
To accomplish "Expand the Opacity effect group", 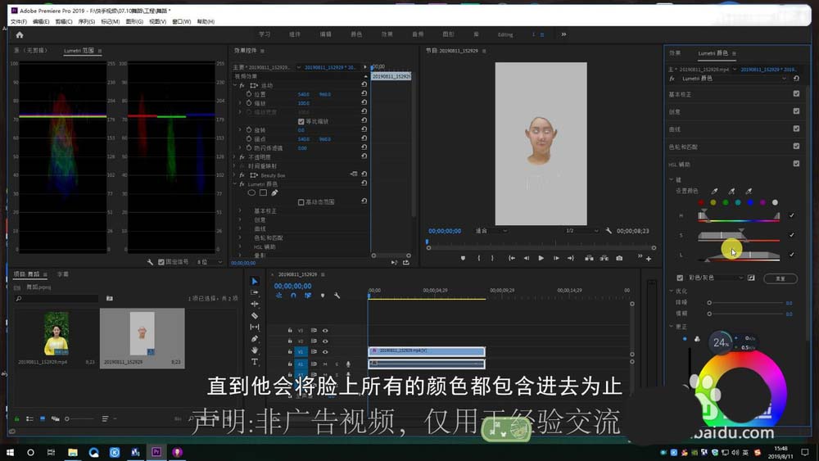I will tap(235, 156).
